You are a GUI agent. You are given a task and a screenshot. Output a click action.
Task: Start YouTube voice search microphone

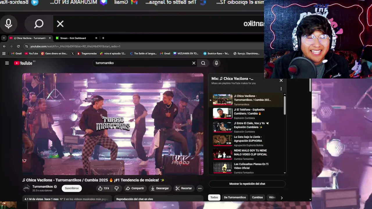216,63
